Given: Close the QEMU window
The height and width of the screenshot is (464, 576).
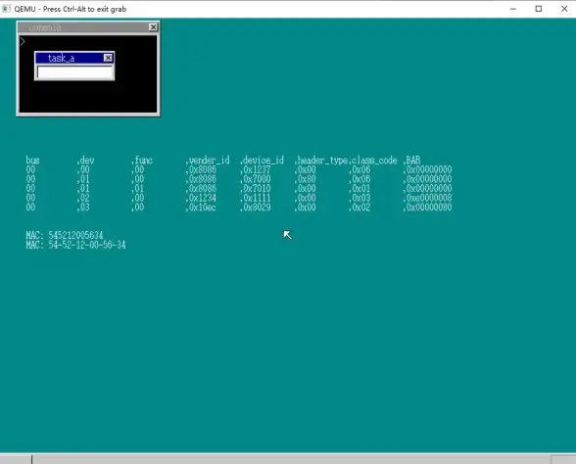Looking at the screenshot, I should coord(564,9).
